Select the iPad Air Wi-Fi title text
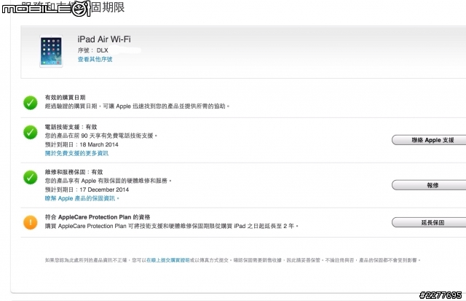The height and width of the screenshot is (301, 466). [x=104, y=39]
